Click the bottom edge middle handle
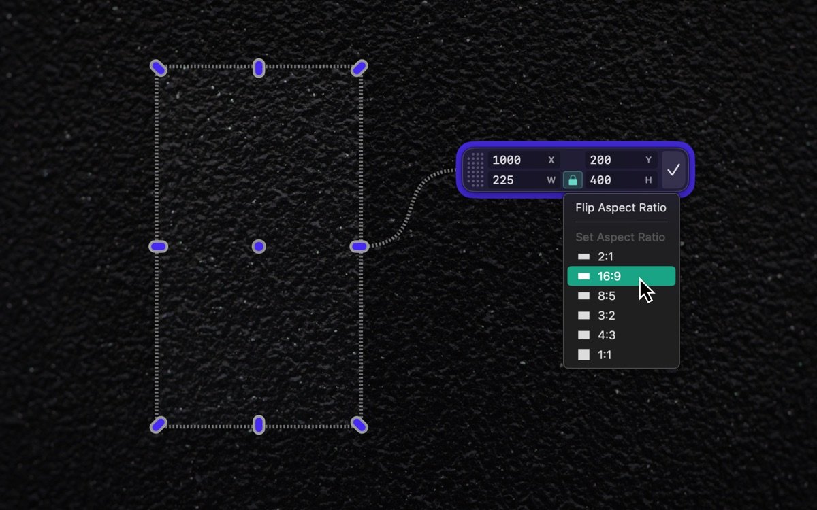Screen dimensions: 817x510 point(259,425)
